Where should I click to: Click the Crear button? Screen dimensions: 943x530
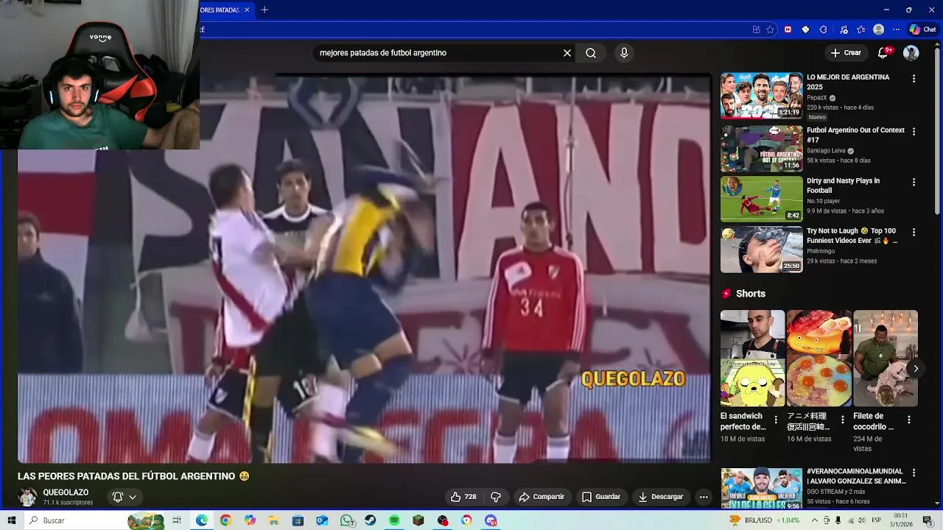pyautogui.click(x=846, y=53)
